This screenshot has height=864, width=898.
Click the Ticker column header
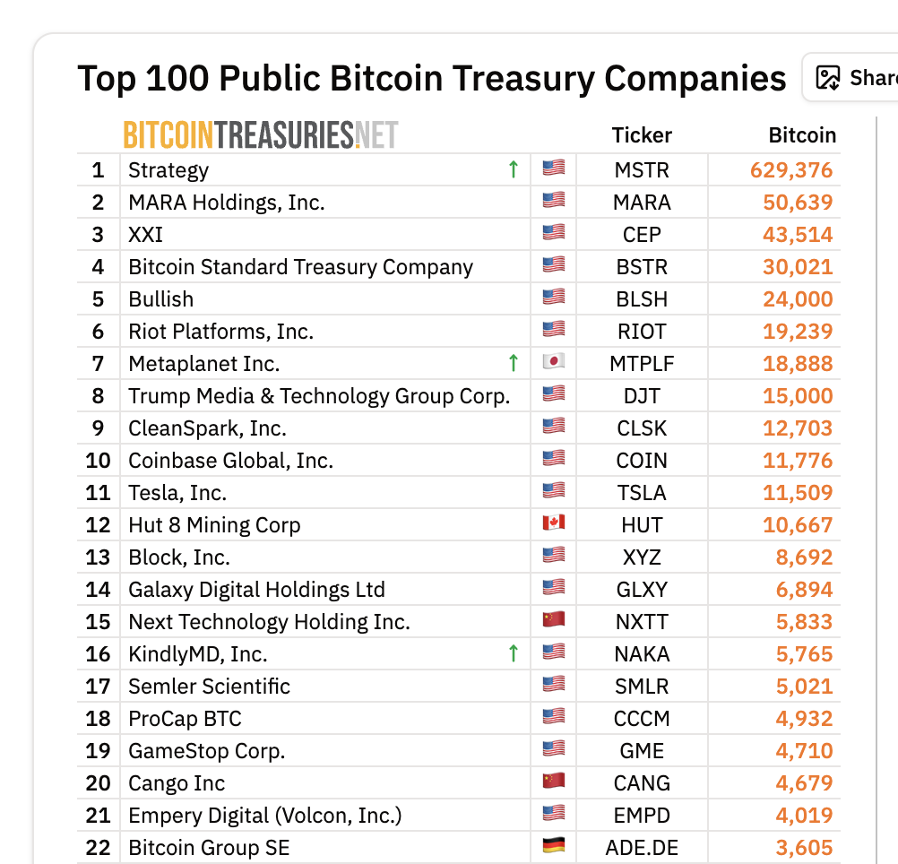(642, 134)
